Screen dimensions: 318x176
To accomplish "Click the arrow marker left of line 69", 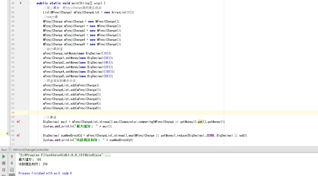I will (7, 133).
